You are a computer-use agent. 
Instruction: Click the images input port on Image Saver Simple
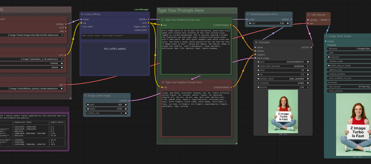click(x=326, y=41)
